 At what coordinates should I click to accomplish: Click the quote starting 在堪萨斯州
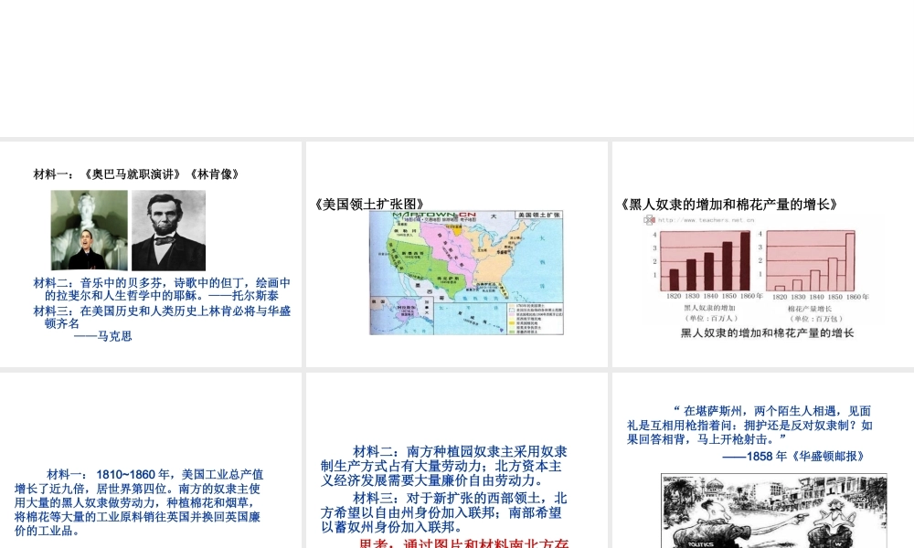pyautogui.click(x=749, y=425)
